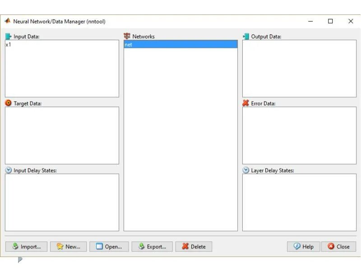Delete the selected network
The height and width of the screenshot is (271, 361).
click(x=194, y=247)
